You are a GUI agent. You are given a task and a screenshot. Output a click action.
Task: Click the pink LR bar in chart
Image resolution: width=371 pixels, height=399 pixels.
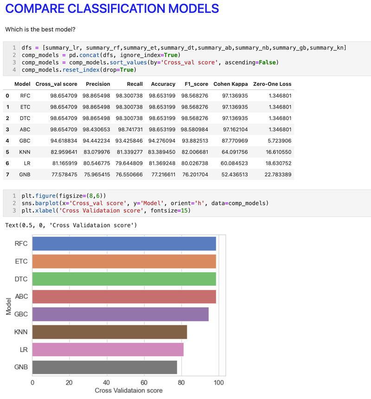coord(108,349)
